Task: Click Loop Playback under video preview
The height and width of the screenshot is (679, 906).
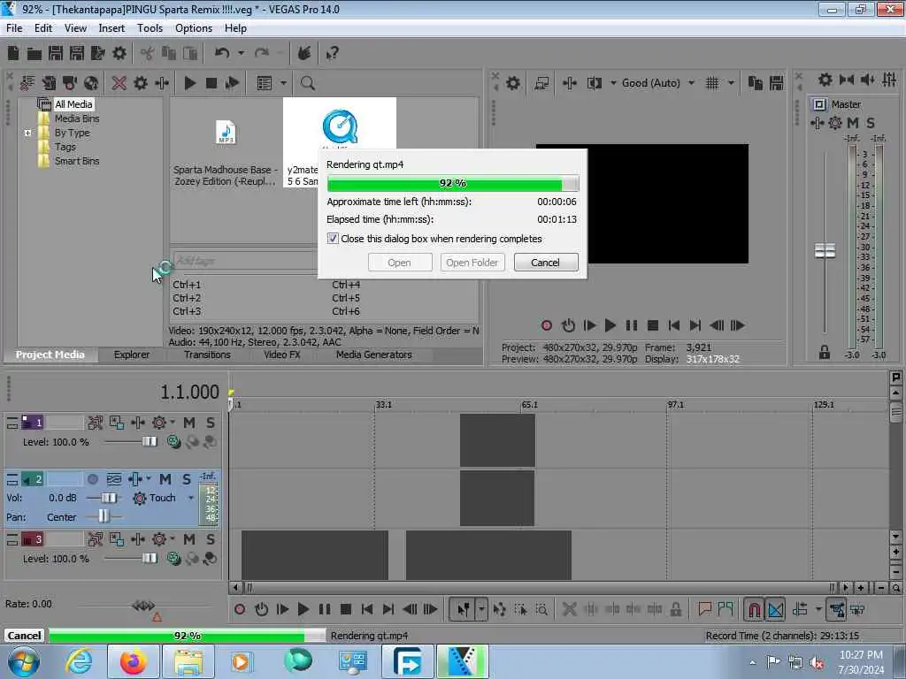Action: 569,325
